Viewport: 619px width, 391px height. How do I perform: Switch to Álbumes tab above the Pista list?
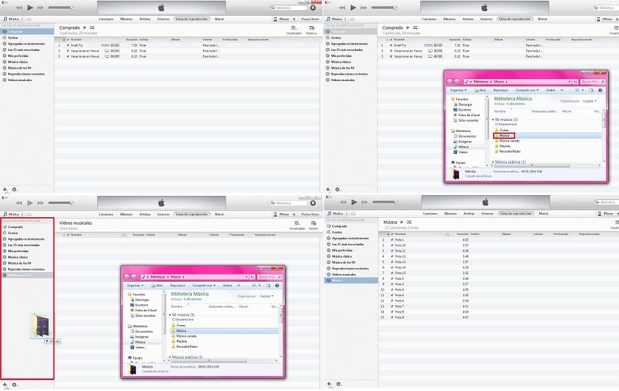click(x=451, y=214)
